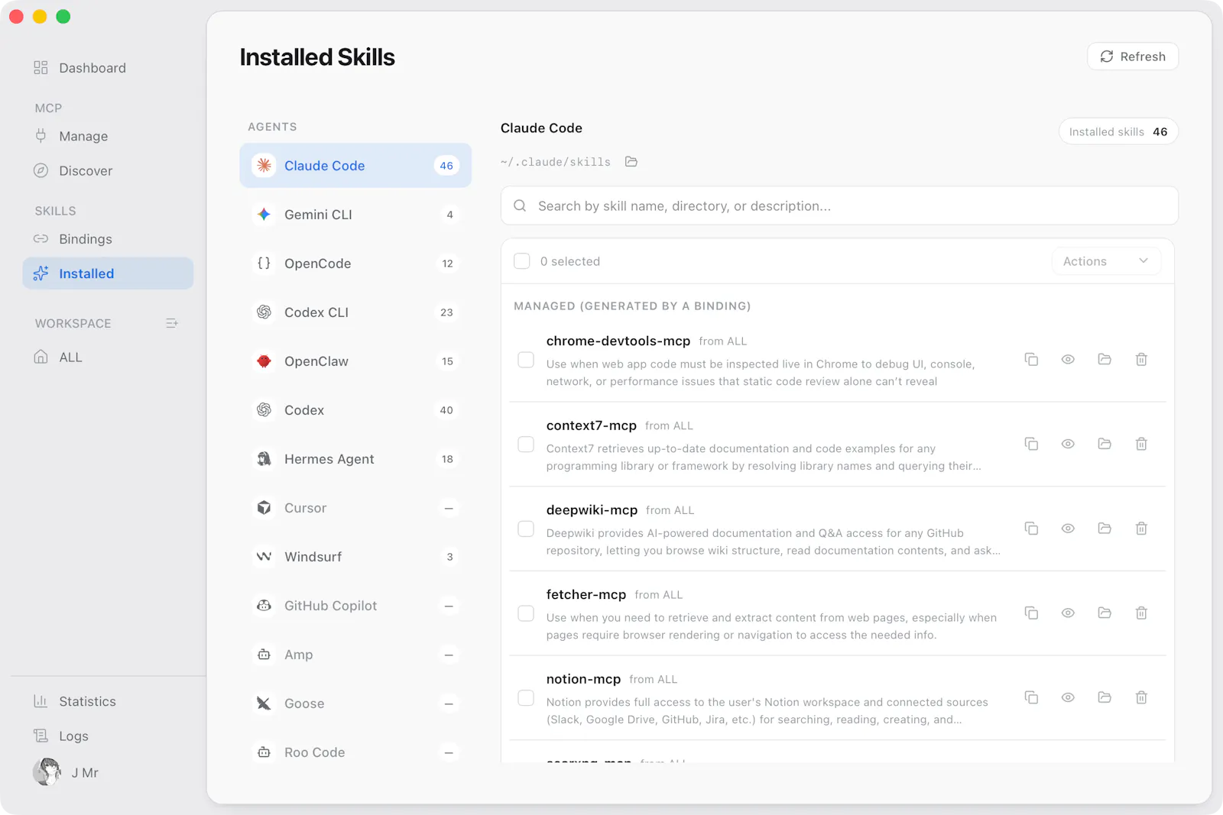Delete the notion-mcp skill
The width and height of the screenshot is (1223, 815).
(x=1141, y=697)
